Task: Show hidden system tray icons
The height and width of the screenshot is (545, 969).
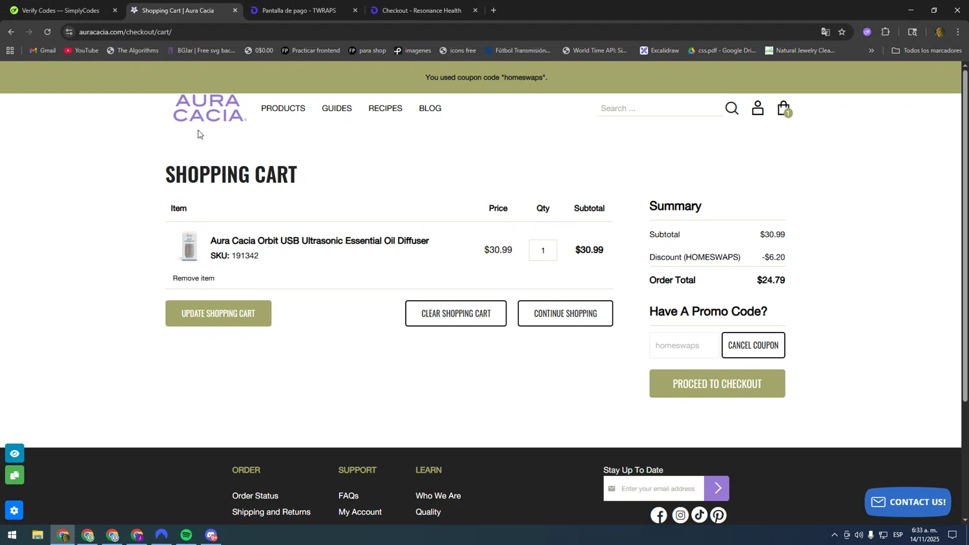Action: 834,535
